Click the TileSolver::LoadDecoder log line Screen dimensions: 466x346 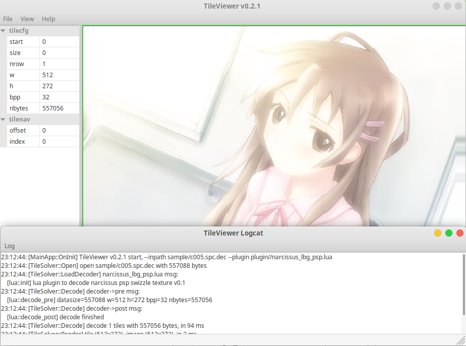click(89, 274)
